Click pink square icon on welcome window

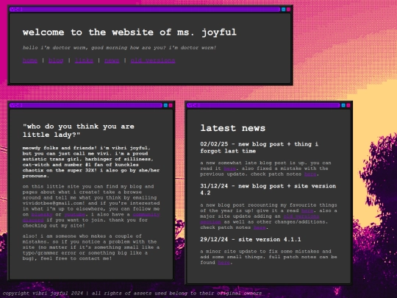click(288, 10)
